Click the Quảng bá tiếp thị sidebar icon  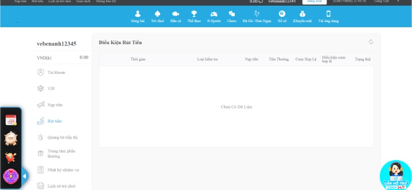tap(41, 137)
